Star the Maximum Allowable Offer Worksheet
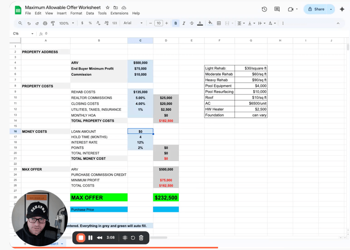350x250 pixels. [x=108, y=8]
